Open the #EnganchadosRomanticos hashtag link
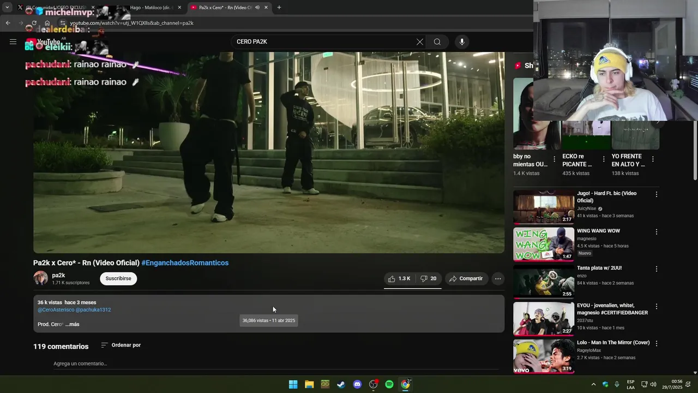Image resolution: width=698 pixels, height=393 pixels. click(x=185, y=263)
